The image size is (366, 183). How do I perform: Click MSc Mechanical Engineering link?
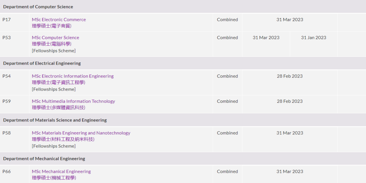pos(61,171)
